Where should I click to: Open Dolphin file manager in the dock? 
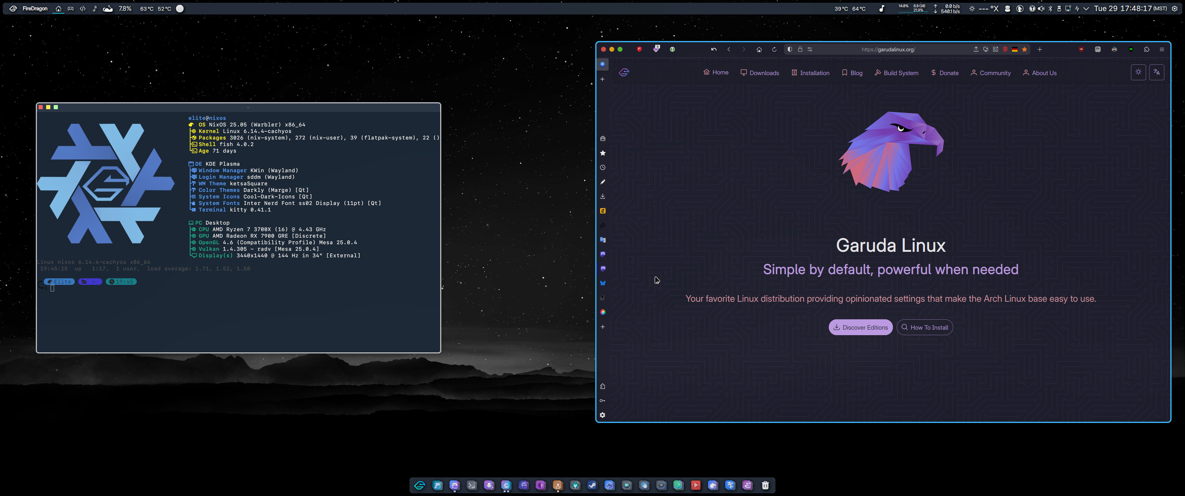[437, 485]
